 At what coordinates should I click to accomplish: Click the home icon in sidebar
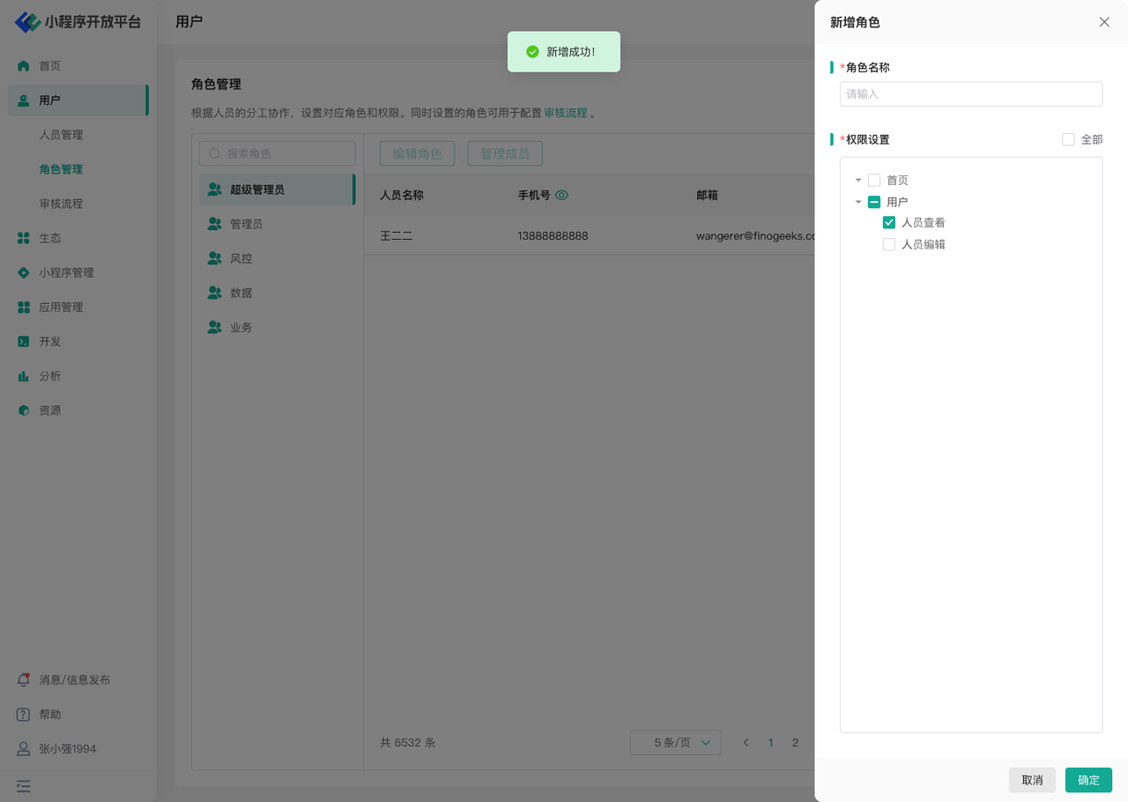tap(24, 66)
